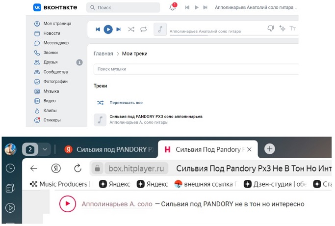Click the box.hitplayer.ru address

click(136, 169)
